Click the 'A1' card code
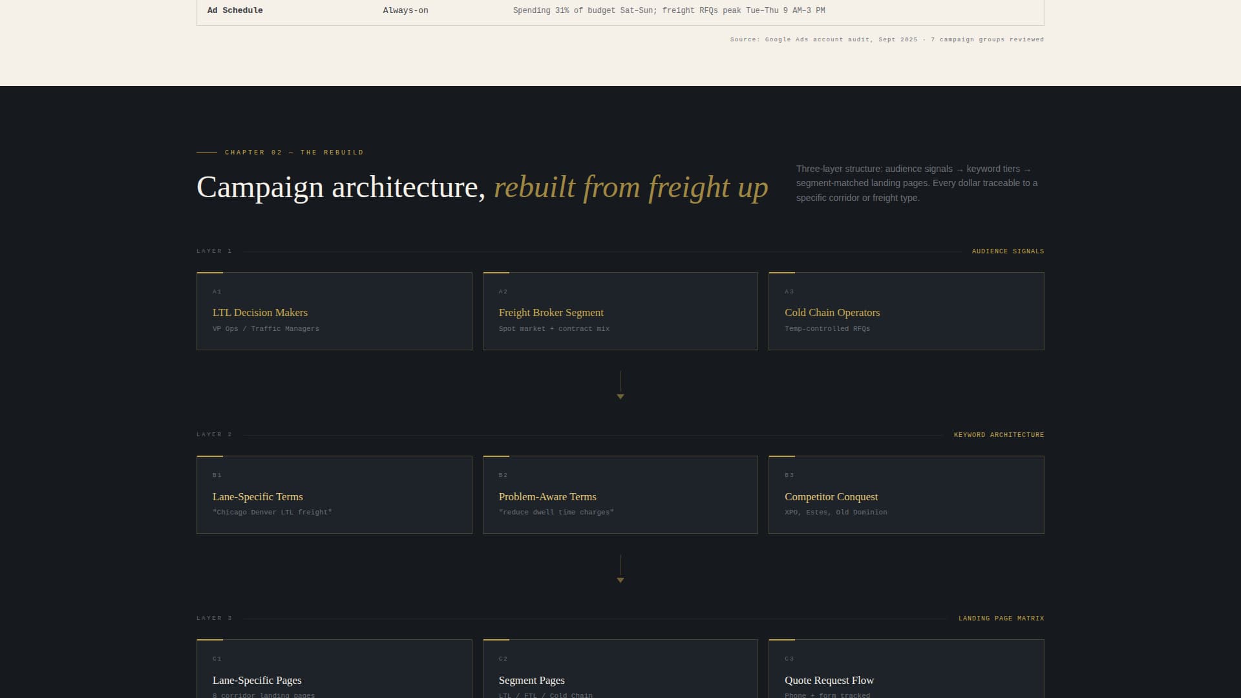Viewport: 1241px width, 698px height. pos(217,292)
